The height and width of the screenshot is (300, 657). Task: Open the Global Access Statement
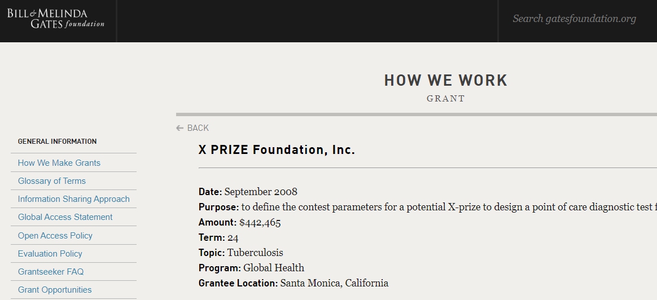coord(65,217)
